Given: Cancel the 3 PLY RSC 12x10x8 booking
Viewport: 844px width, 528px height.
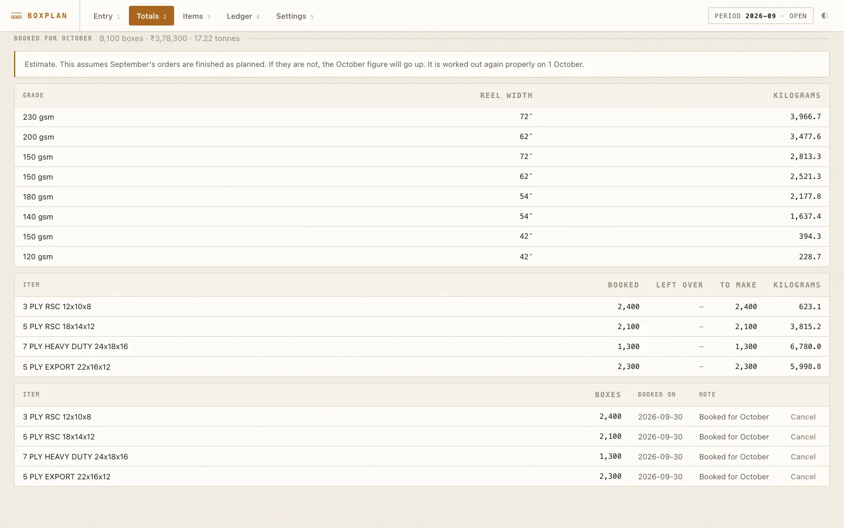Looking at the screenshot, I should (x=803, y=417).
